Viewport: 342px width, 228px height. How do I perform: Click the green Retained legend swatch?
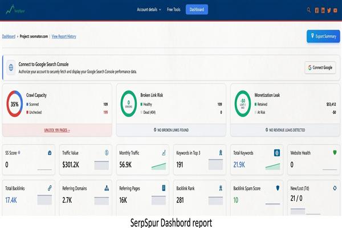click(255, 104)
